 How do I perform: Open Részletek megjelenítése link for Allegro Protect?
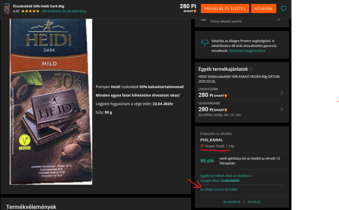247,51
